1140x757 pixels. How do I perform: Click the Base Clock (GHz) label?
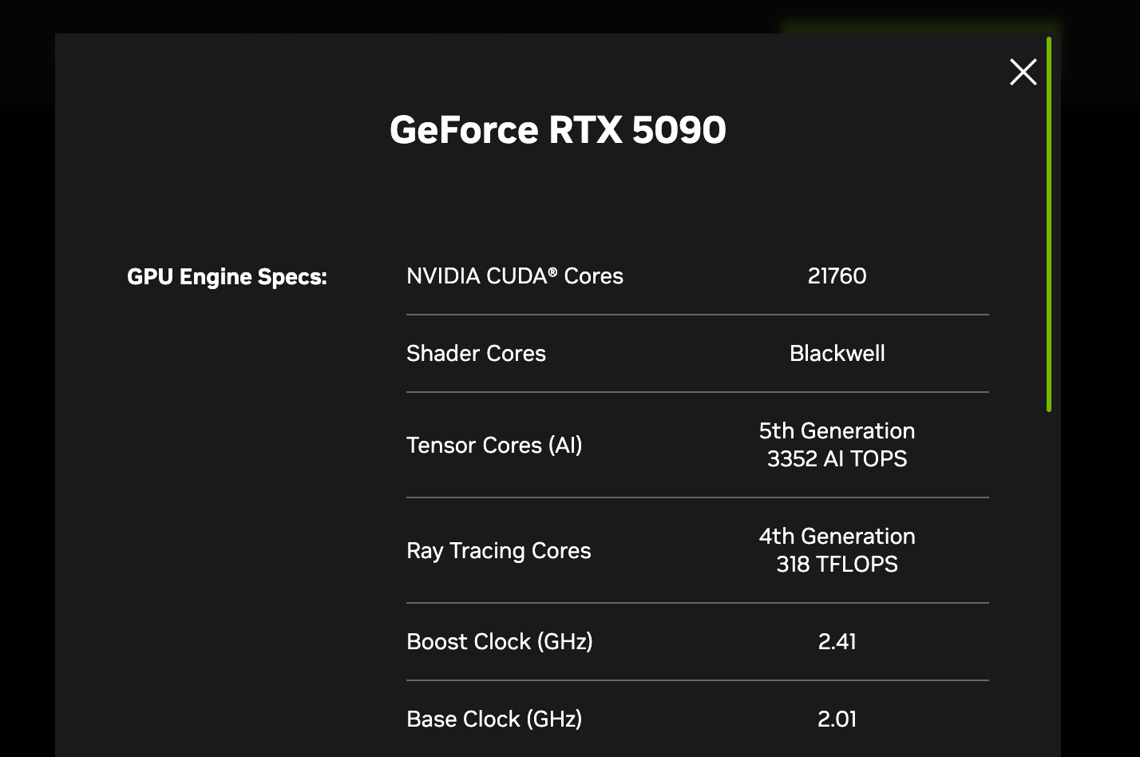[493, 719]
